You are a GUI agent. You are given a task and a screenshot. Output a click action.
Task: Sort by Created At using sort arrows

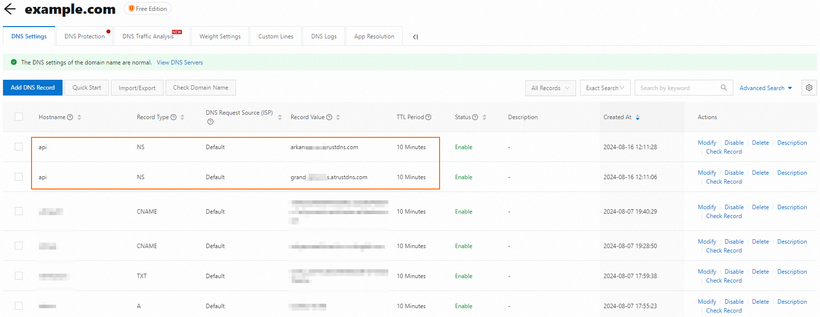tap(638, 117)
